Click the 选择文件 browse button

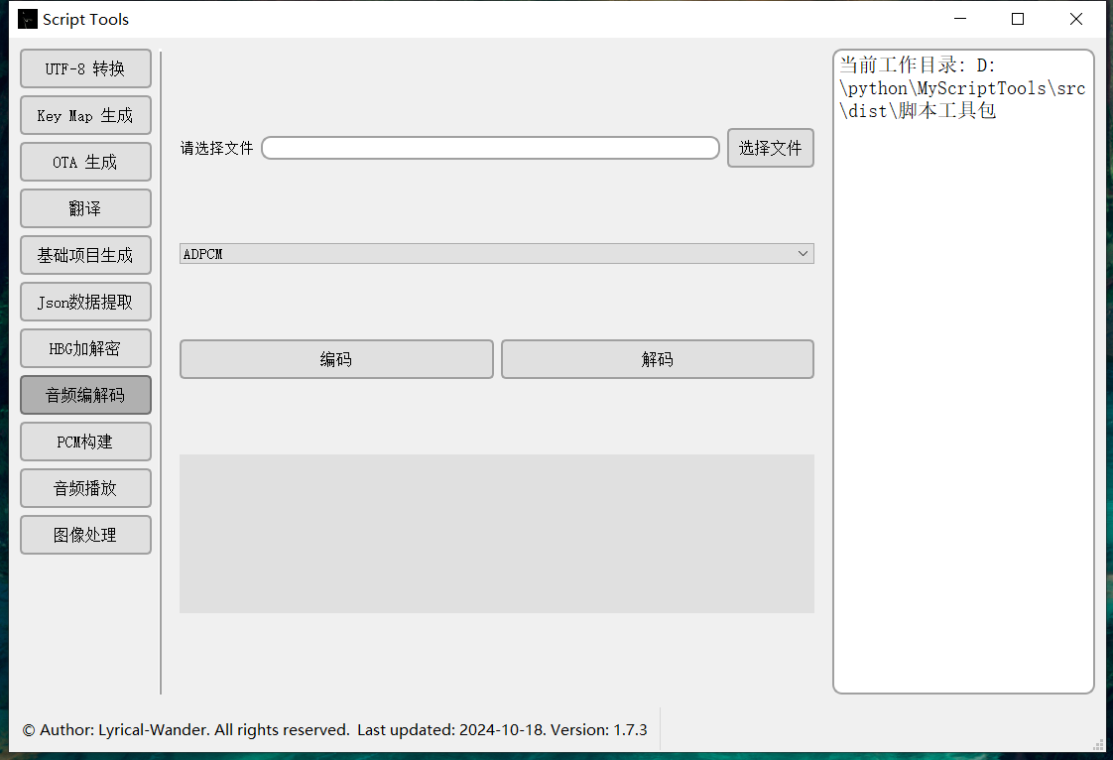click(x=770, y=148)
